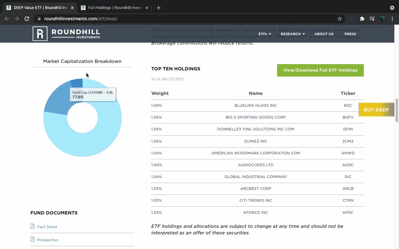This screenshot has width=399, height=249.
Task: Click the FUND DOCUMENTS heading
Action: pyautogui.click(x=54, y=213)
